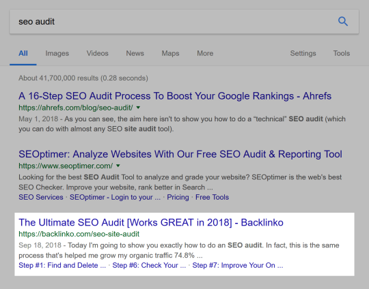Open the 'Step #7: Improve Your On' sitelink
369x289 pixels.
pos(238,265)
